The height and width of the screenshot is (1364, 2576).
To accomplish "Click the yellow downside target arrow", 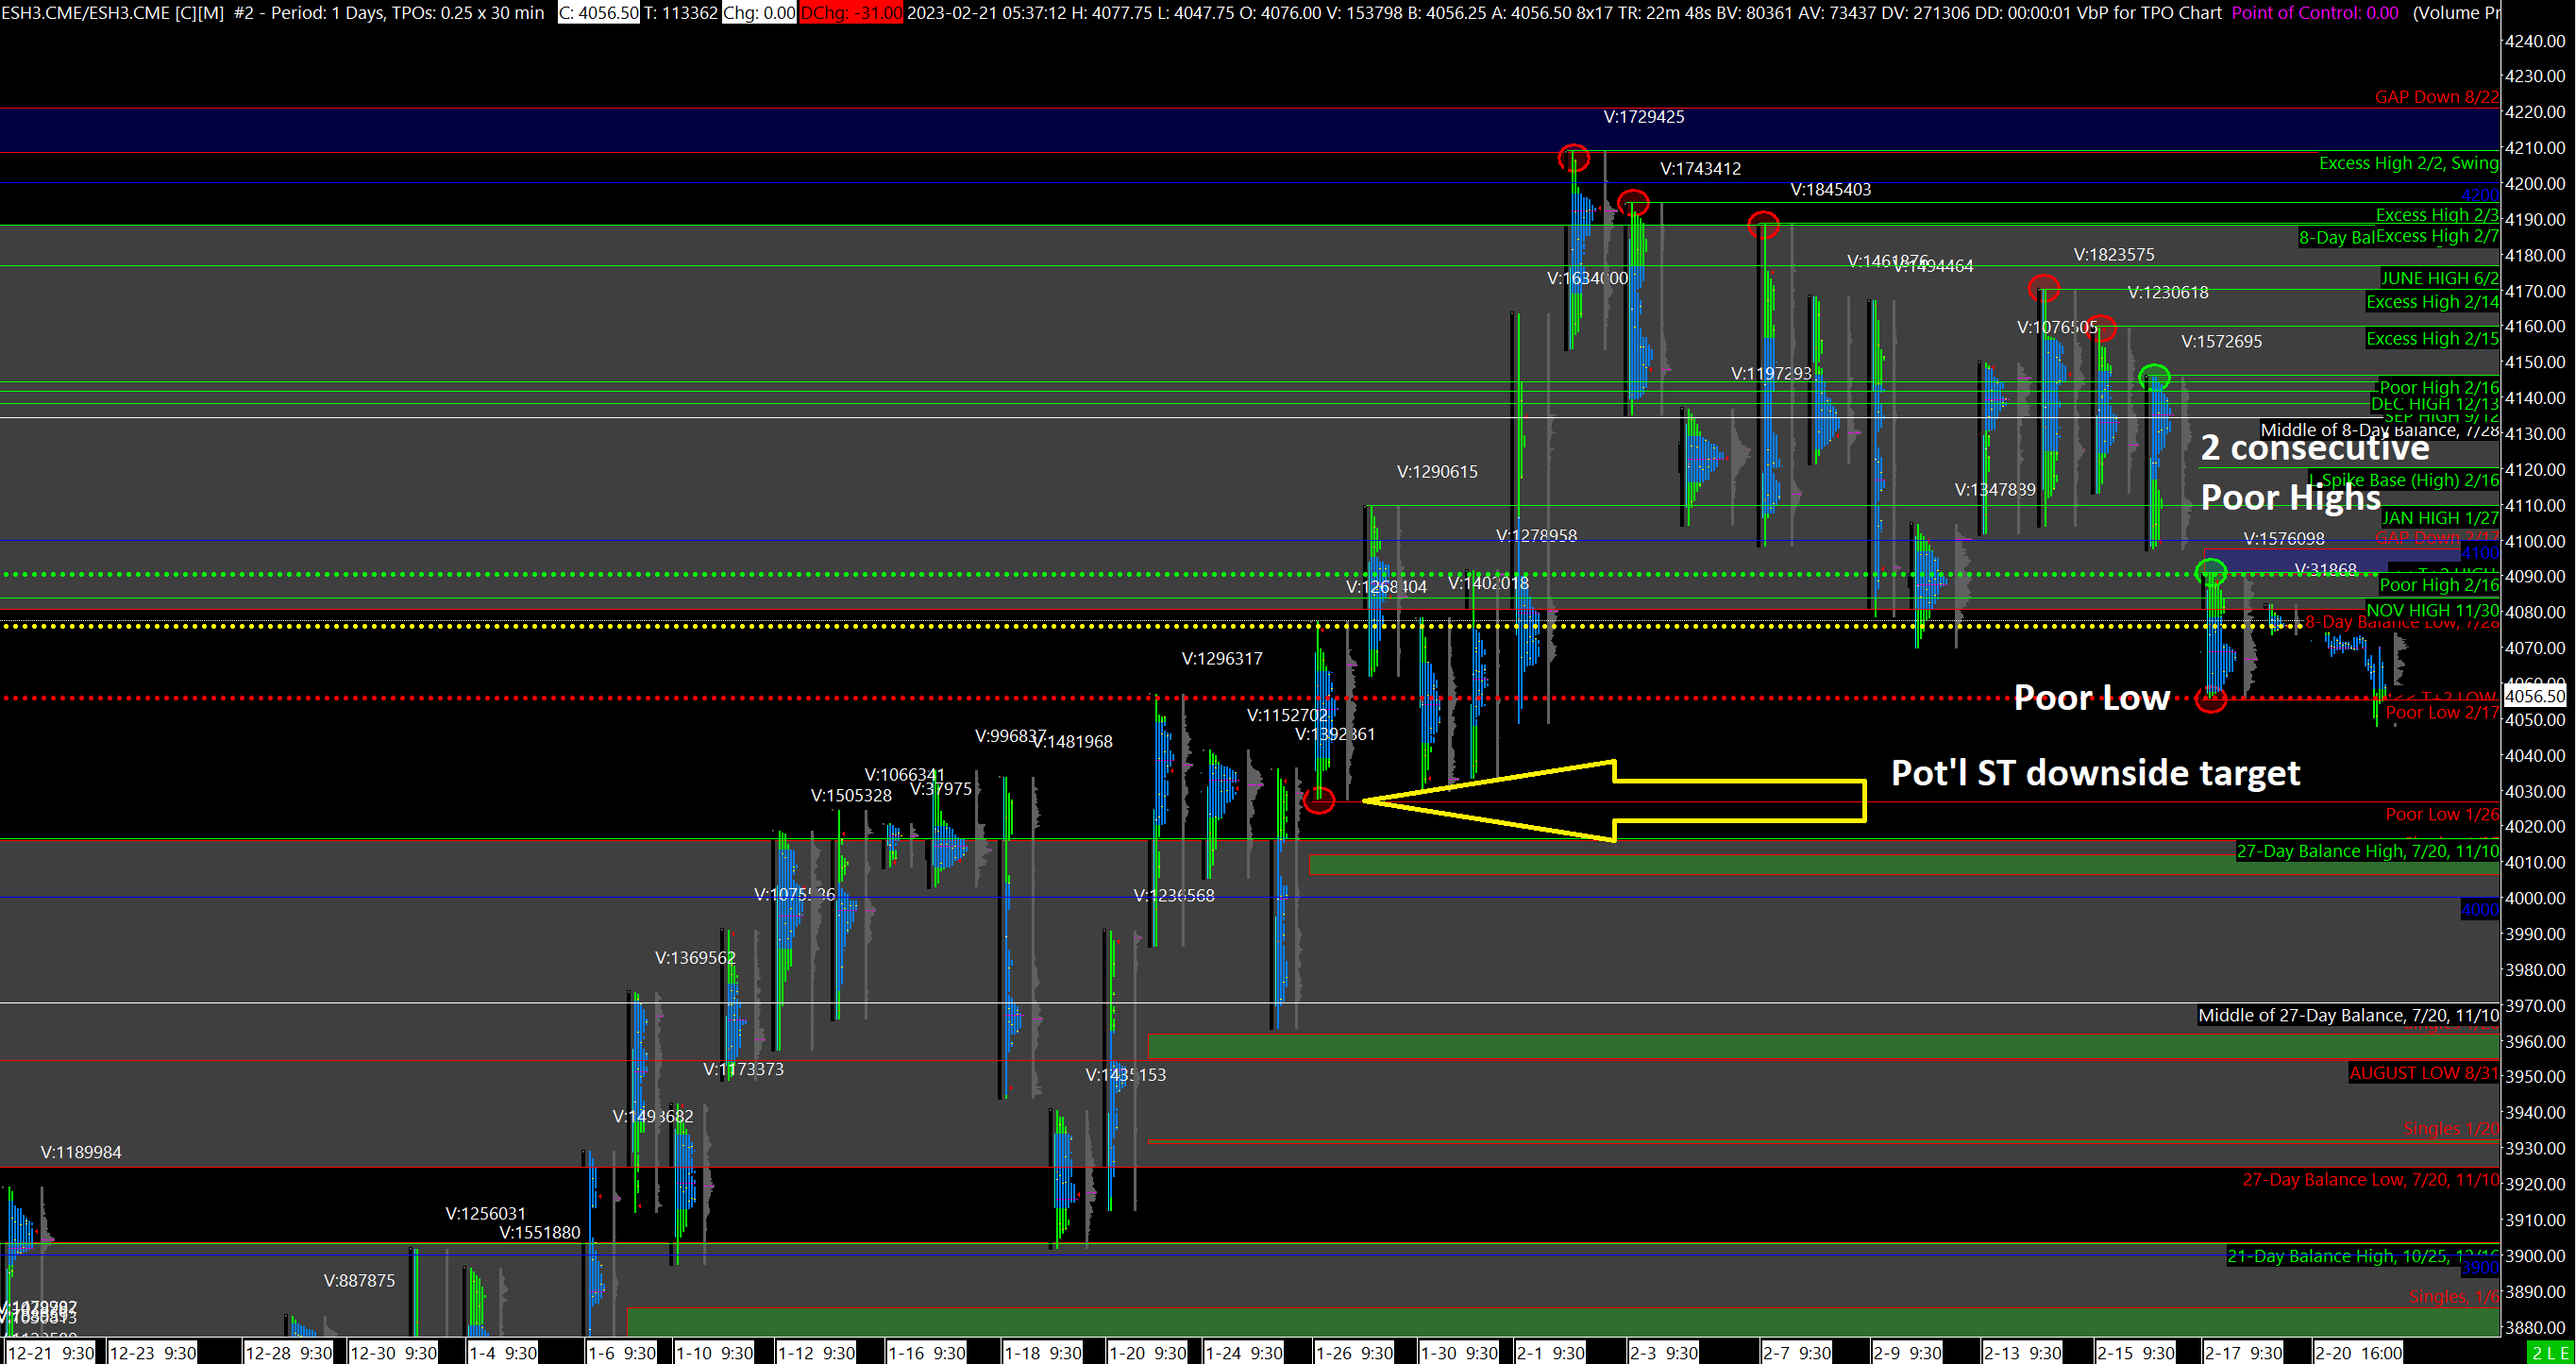I will tap(1612, 801).
